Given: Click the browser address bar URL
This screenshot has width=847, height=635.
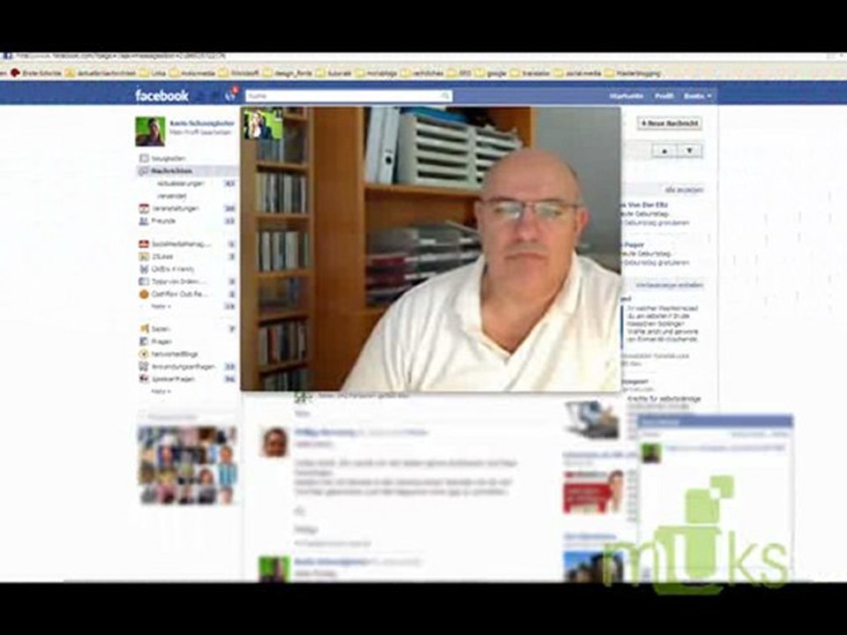Looking at the screenshot, I should point(120,56).
